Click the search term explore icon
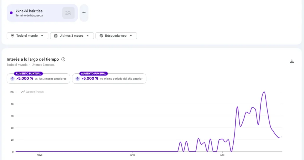304x160 pixels. click(68, 13)
